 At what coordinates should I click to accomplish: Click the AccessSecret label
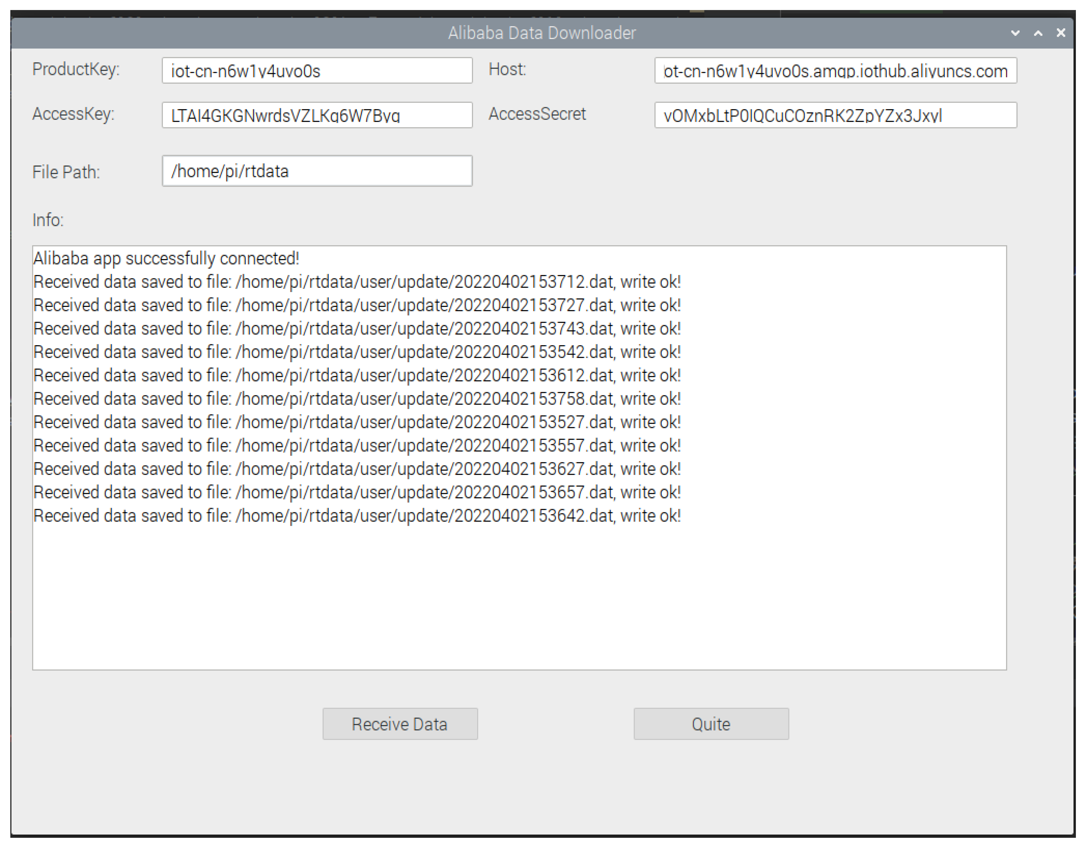click(x=537, y=114)
